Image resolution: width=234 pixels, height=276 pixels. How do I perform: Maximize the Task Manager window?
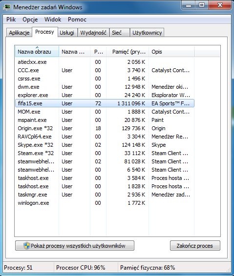pyautogui.click(x=202, y=5)
